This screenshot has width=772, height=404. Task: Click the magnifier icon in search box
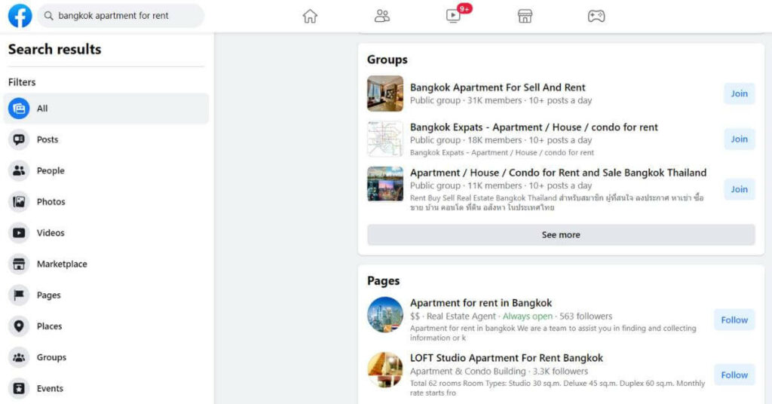[48, 16]
